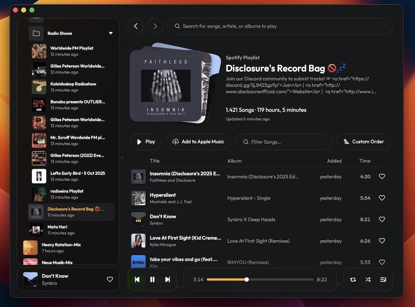Image resolution: width=415 pixels, height=307 pixels.
Task: Click artist Mochakk and J.J. Fad
Action: [170, 202]
